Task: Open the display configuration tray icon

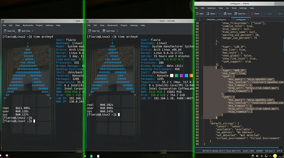Action: [x=266, y=156]
